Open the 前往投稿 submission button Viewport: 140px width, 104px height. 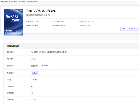[45, 66]
